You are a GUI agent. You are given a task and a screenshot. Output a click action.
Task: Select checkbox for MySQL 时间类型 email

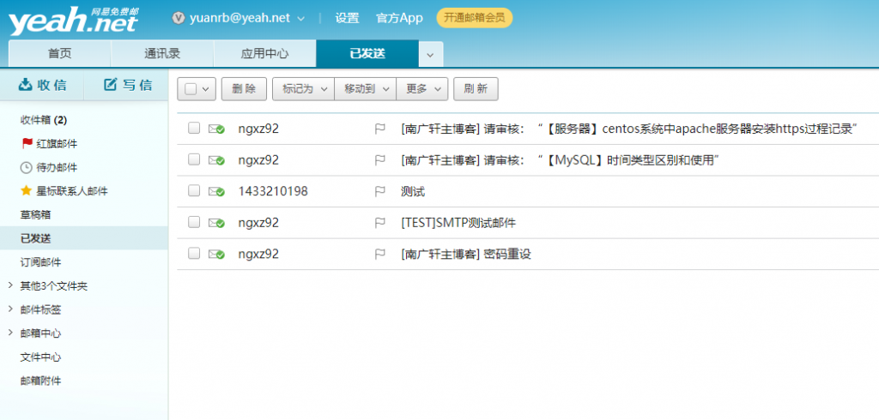coord(194,159)
